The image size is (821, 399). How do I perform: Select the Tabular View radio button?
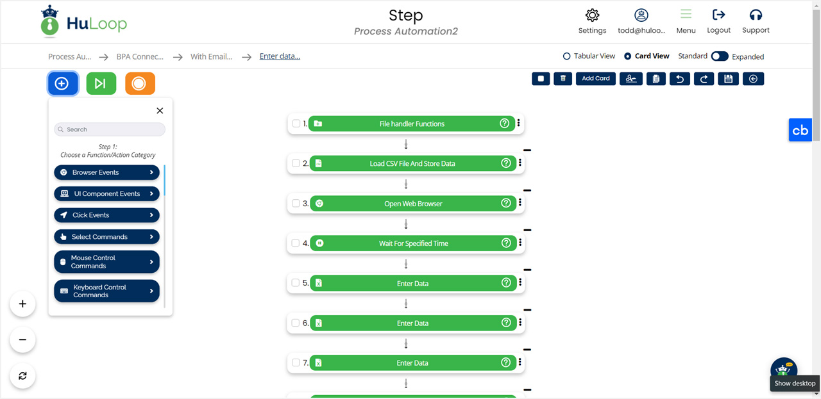(566, 56)
